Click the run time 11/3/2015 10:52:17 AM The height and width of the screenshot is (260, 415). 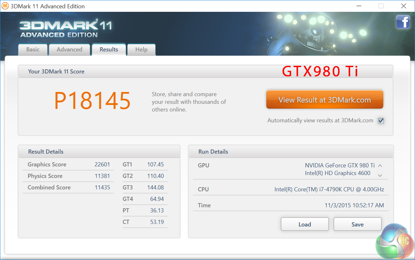[x=354, y=205]
